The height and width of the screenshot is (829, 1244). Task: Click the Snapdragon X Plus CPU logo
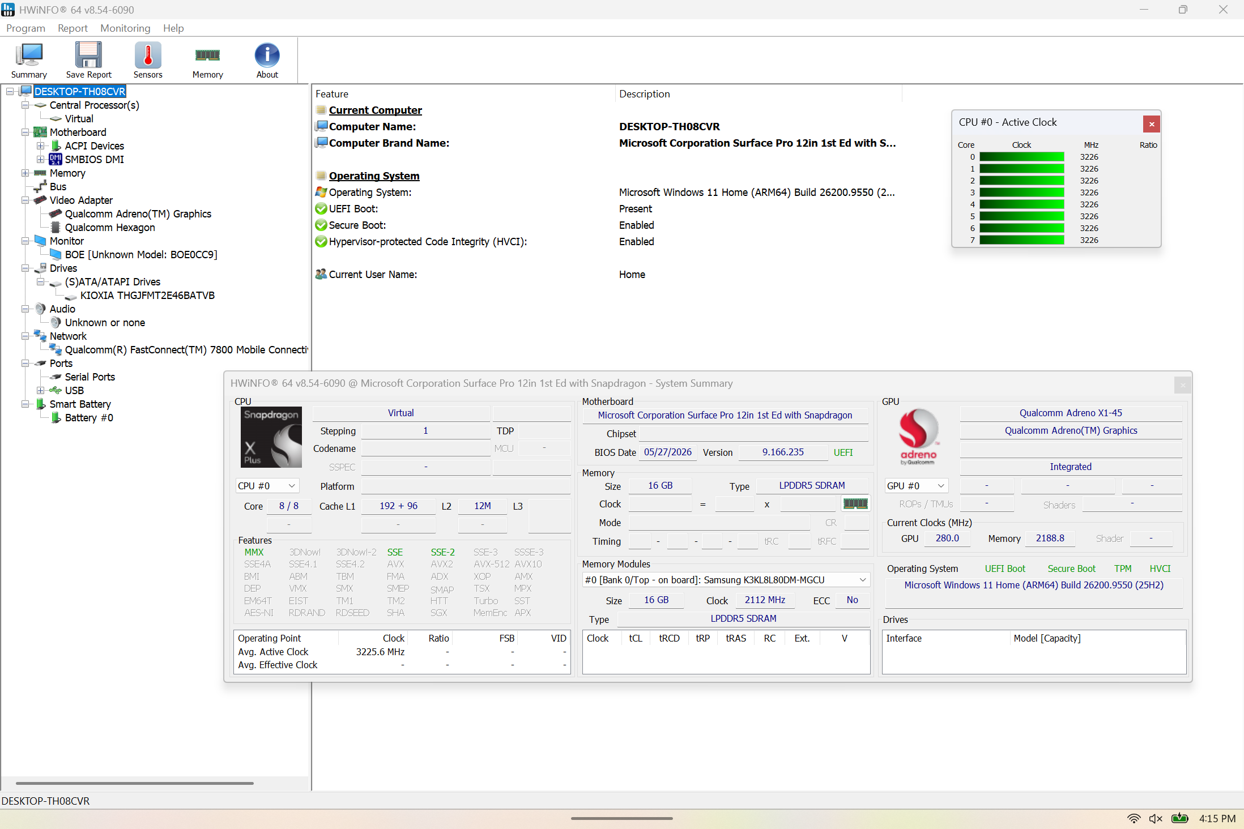[x=271, y=437]
